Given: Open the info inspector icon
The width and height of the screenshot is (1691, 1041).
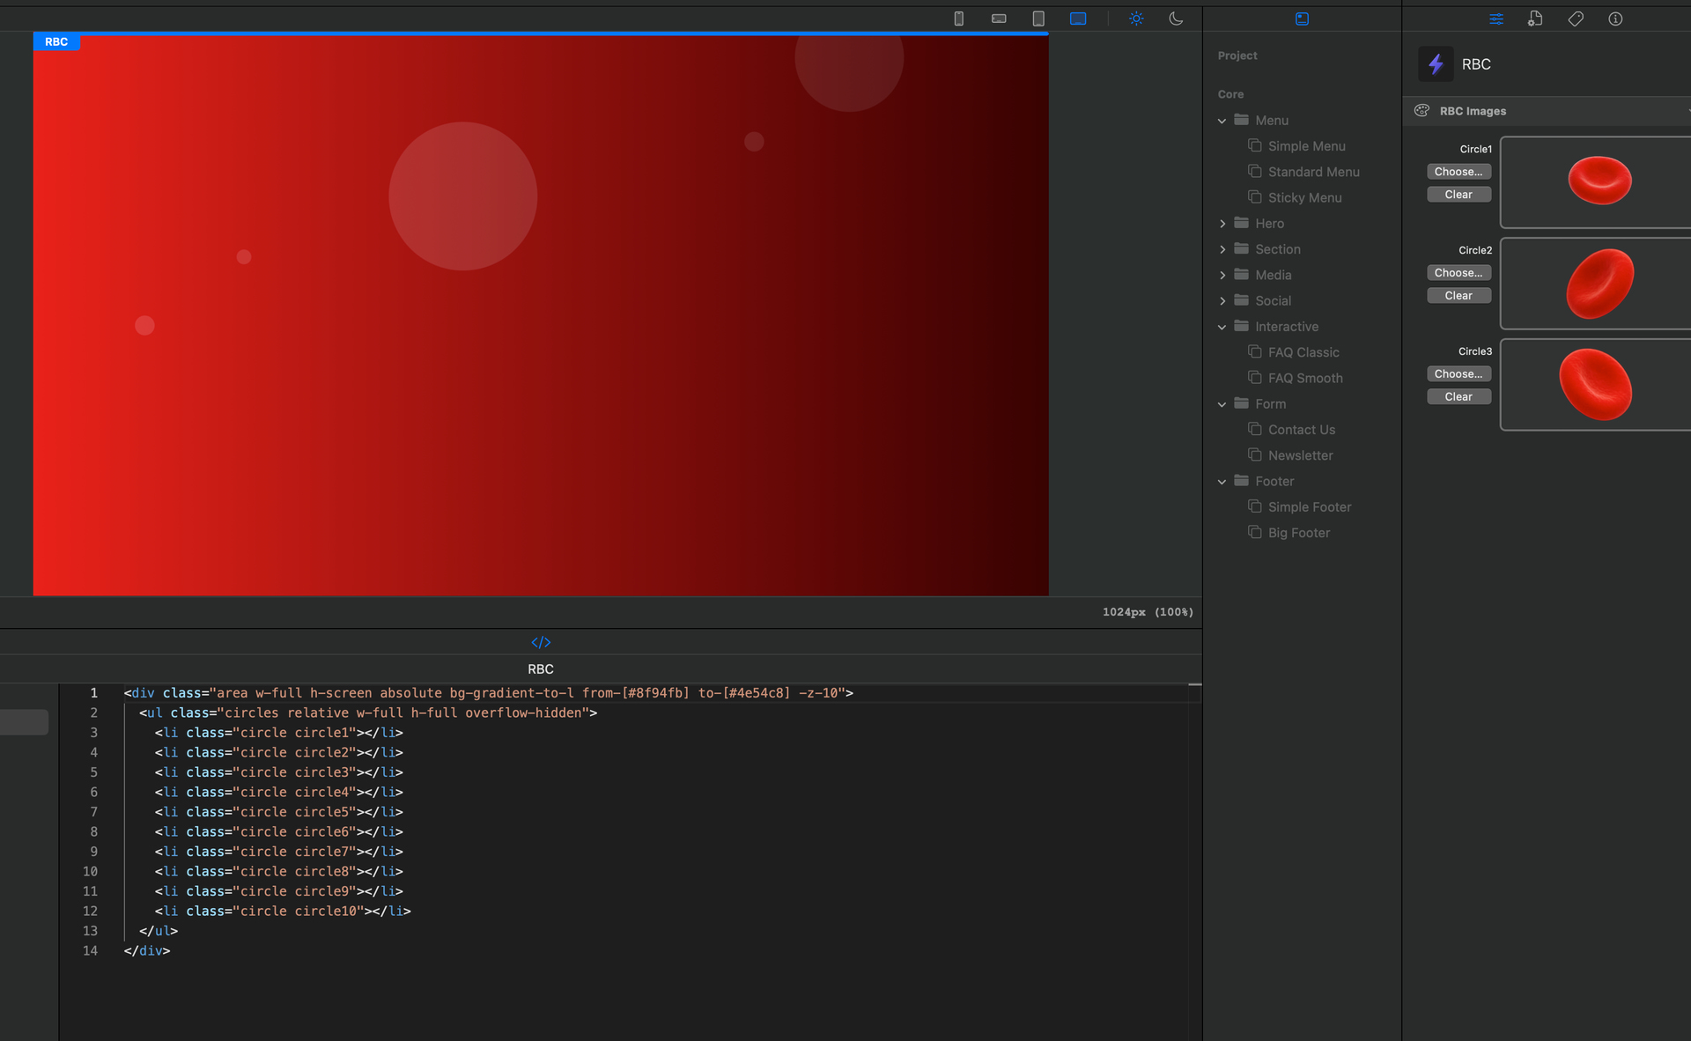Looking at the screenshot, I should click(1615, 18).
